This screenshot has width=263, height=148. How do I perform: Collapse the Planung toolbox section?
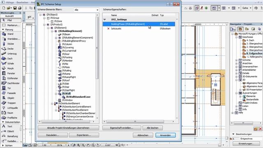tap(3, 30)
